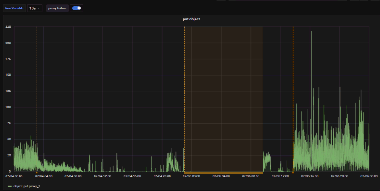Open the put object panel title menu
Image resolution: width=380 pixels, height=191 pixels.
191,19
